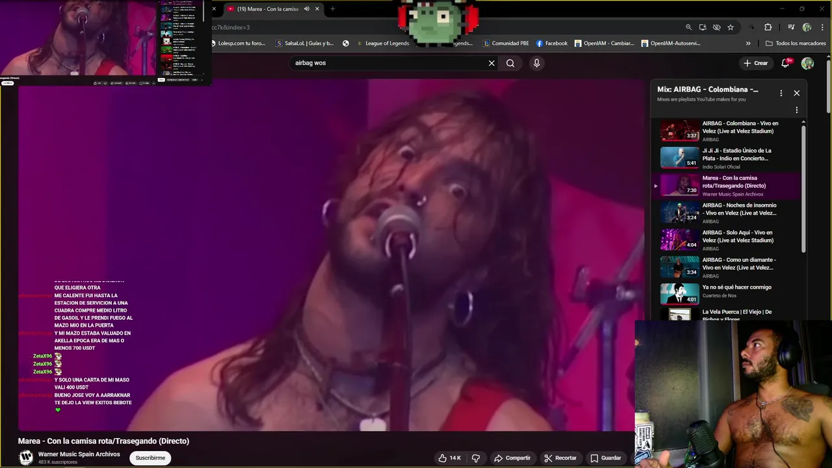Open the SalsaLoL Guías bookmark
The height and width of the screenshot is (468, 832).
(x=305, y=44)
